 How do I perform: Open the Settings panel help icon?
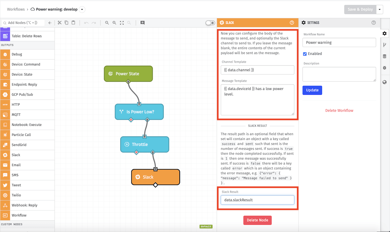coord(373,23)
